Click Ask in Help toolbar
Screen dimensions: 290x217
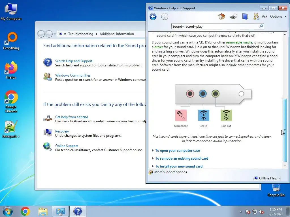pyautogui.click(x=265, y=16)
